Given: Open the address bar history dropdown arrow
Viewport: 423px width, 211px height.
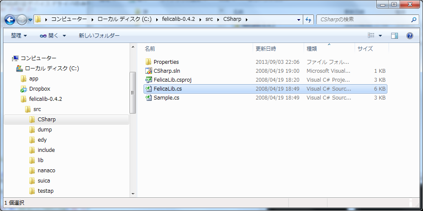Looking at the screenshot, I should [299, 20].
